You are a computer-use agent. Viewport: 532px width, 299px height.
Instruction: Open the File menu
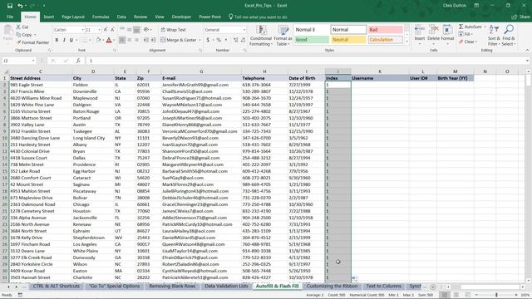click(x=10, y=17)
